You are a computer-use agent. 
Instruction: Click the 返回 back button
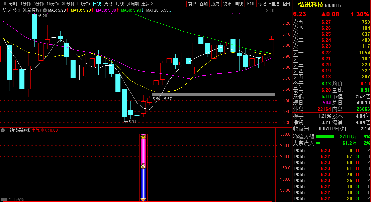(x=286, y=4)
